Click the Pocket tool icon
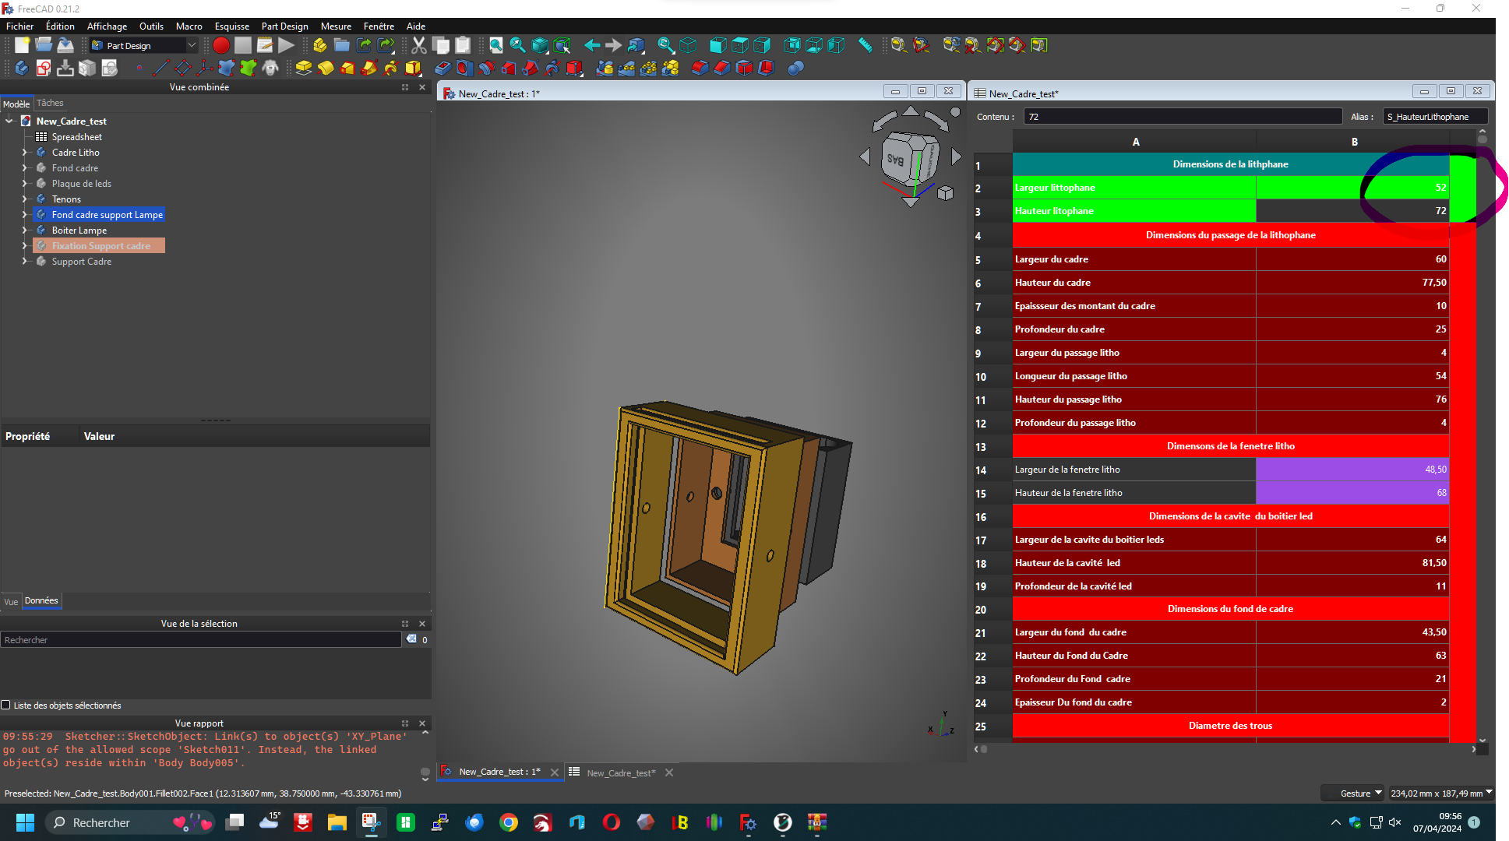Image resolution: width=1509 pixels, height=841 pixels. 442,69
